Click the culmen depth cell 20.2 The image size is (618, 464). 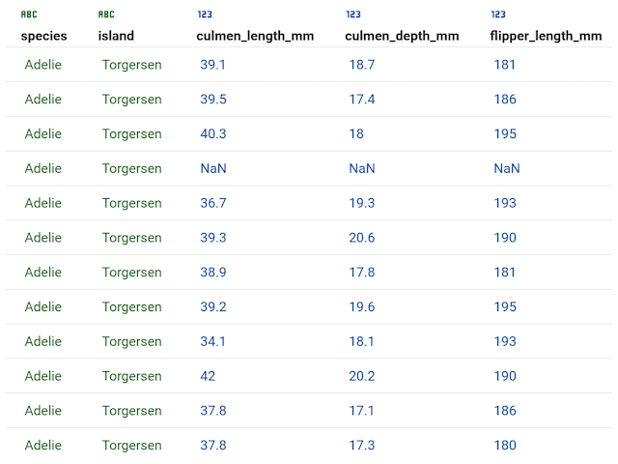click(x=362, y=376)
